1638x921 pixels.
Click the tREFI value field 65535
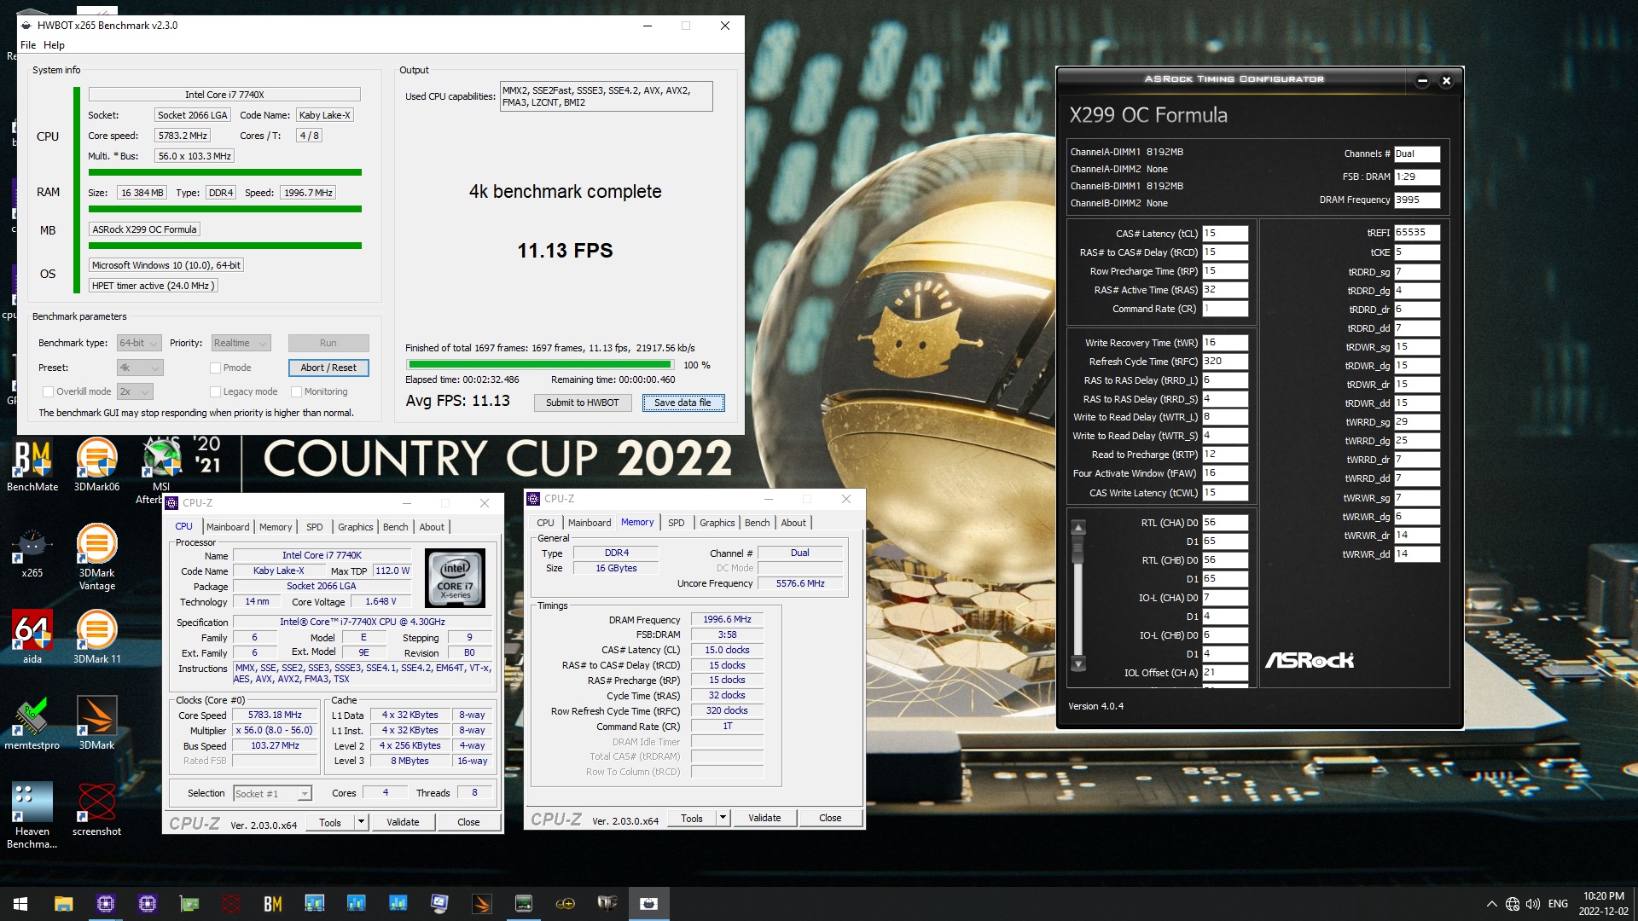pos(1417,232)
